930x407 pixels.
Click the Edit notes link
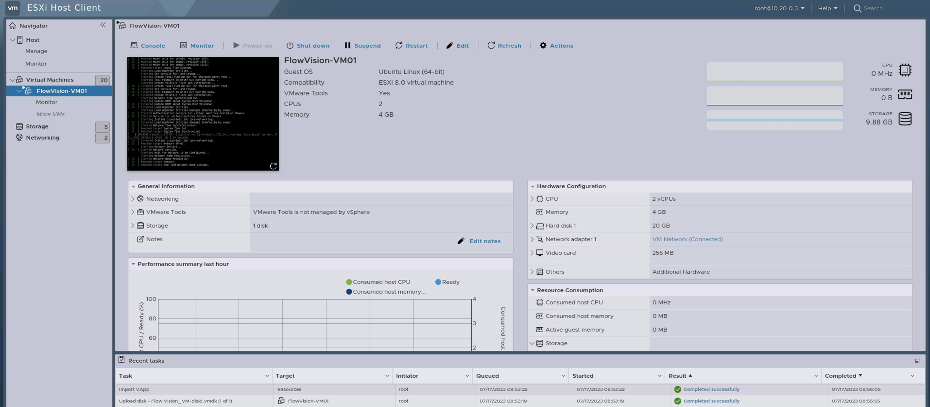click(484, 241)
